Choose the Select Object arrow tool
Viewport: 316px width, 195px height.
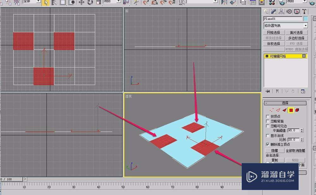point(46,3)
